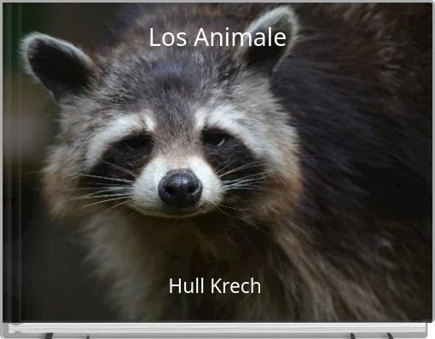Open the raccoon book cover
Viewport: 435px width, 339px height.
(217, 163)
